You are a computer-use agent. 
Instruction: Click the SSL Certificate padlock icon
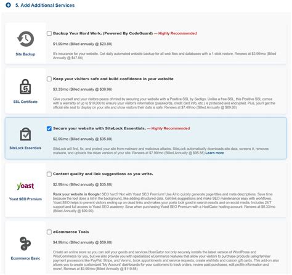[25, 86]
